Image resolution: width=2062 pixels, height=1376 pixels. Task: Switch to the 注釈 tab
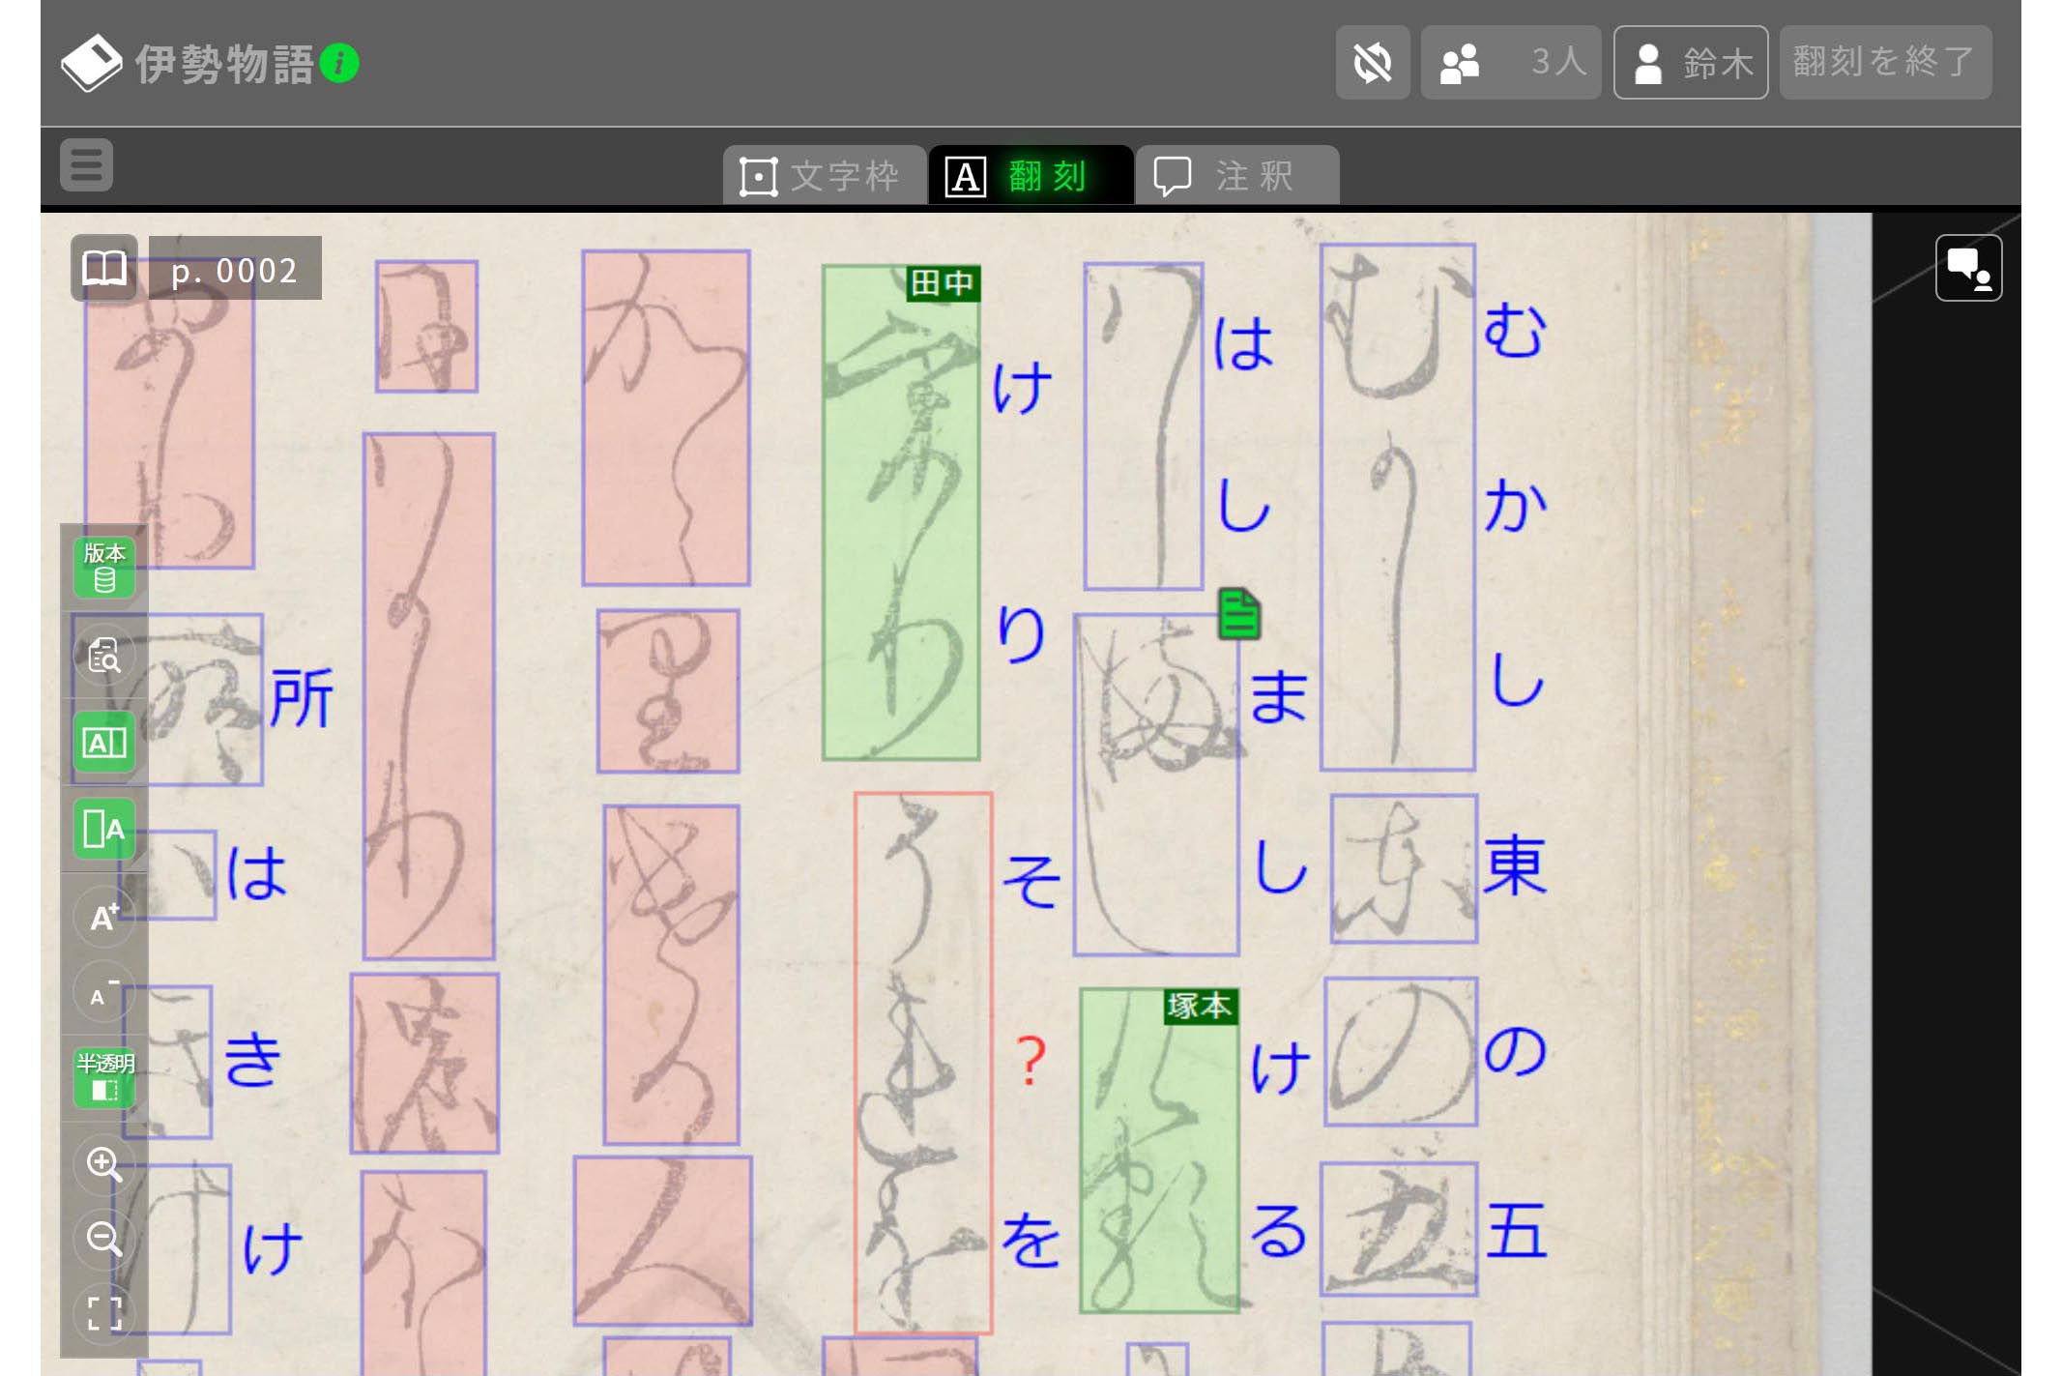[1236, 176]
